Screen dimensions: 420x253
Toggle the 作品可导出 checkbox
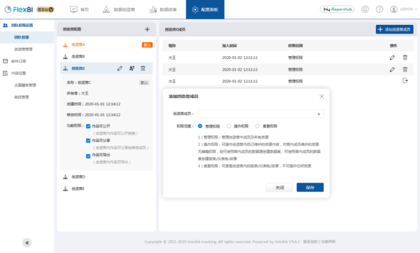[88, 156]
